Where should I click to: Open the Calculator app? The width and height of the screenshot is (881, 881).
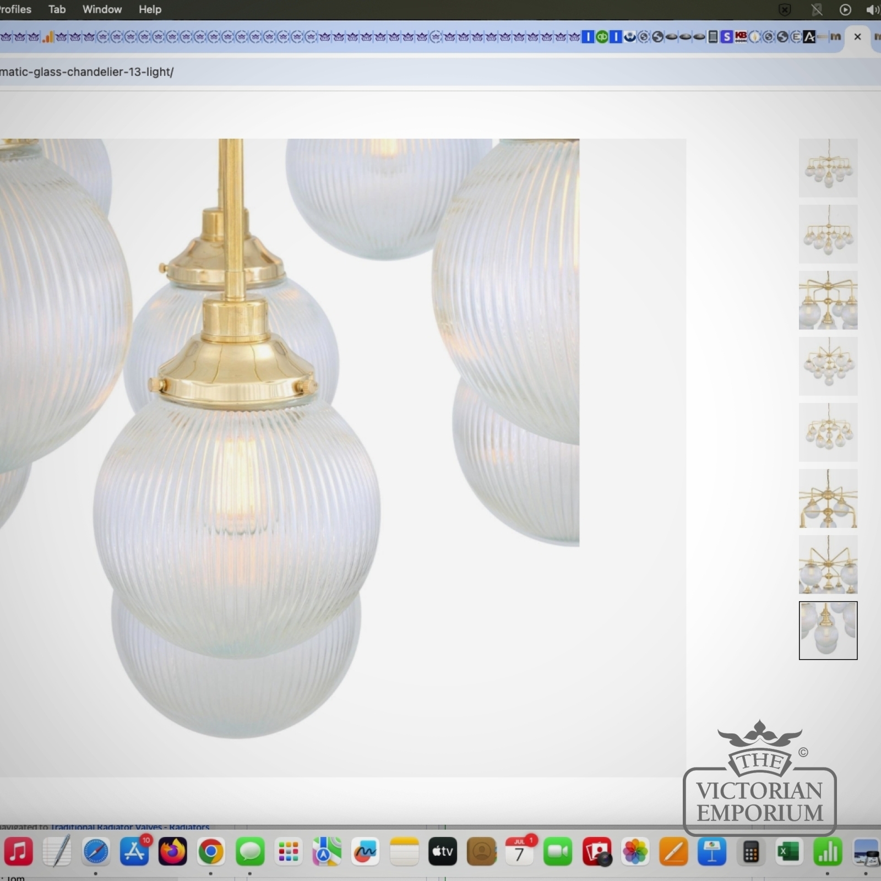click(x=751, y=852)
